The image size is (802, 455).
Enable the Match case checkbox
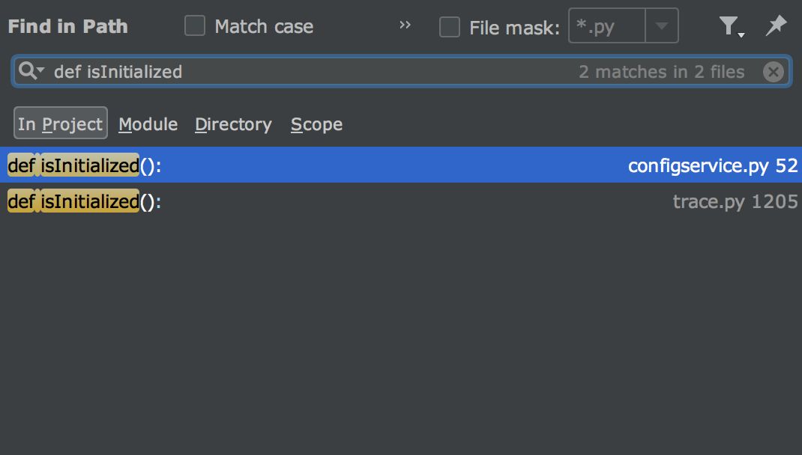[195, 25]
